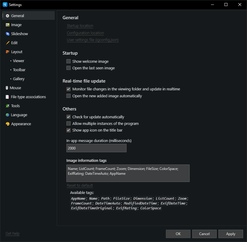Click the ImageGlass app icon in title bar

pos(5,5)
